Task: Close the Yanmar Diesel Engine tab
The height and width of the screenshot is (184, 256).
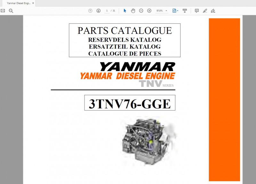Action: [x=33, y=3]
